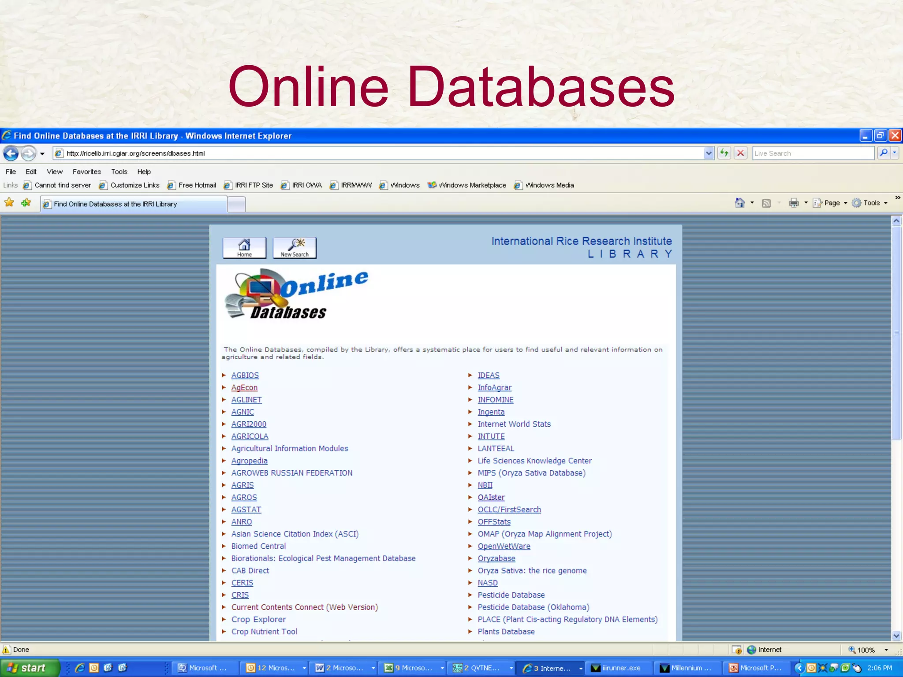Select the Find Online Databases tab
903x677 pixels.
point(134,204)
